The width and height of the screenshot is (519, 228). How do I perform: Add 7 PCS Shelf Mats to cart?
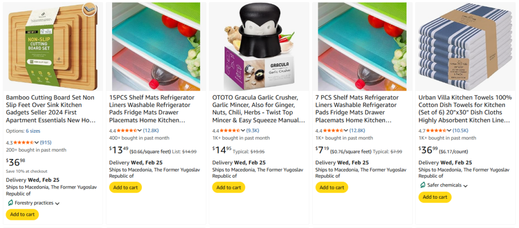(x=331, y=187)
